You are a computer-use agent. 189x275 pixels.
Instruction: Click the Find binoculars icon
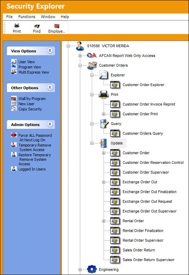37,26
